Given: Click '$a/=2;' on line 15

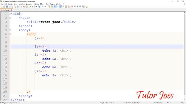Looking at the screenshot, I should tap(40, 71).
